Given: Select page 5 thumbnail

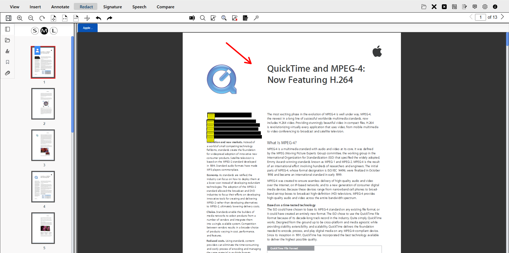Looking at the screenshot, I should tap(43, 228).
